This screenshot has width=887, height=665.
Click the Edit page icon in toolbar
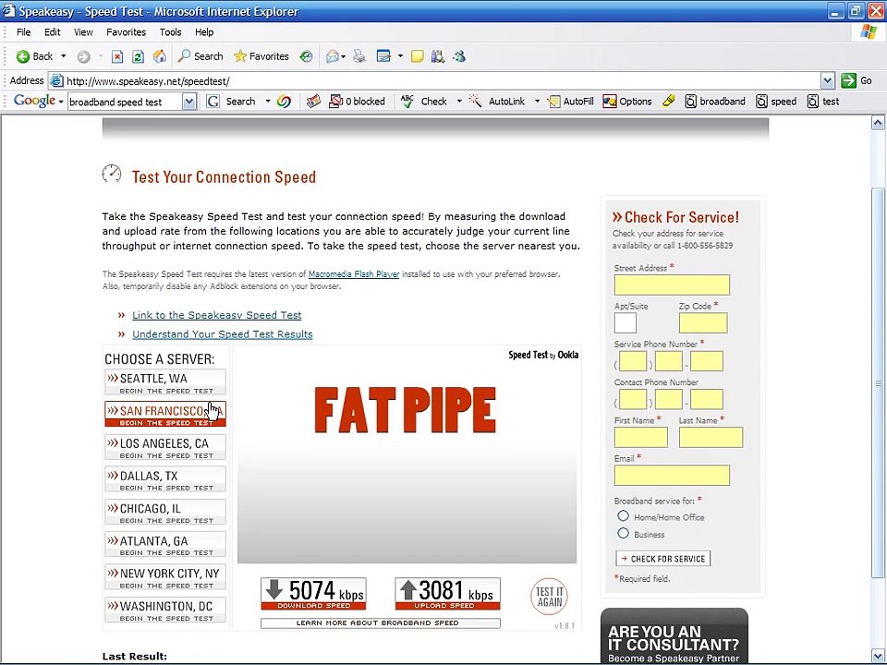tap(383, 56)
